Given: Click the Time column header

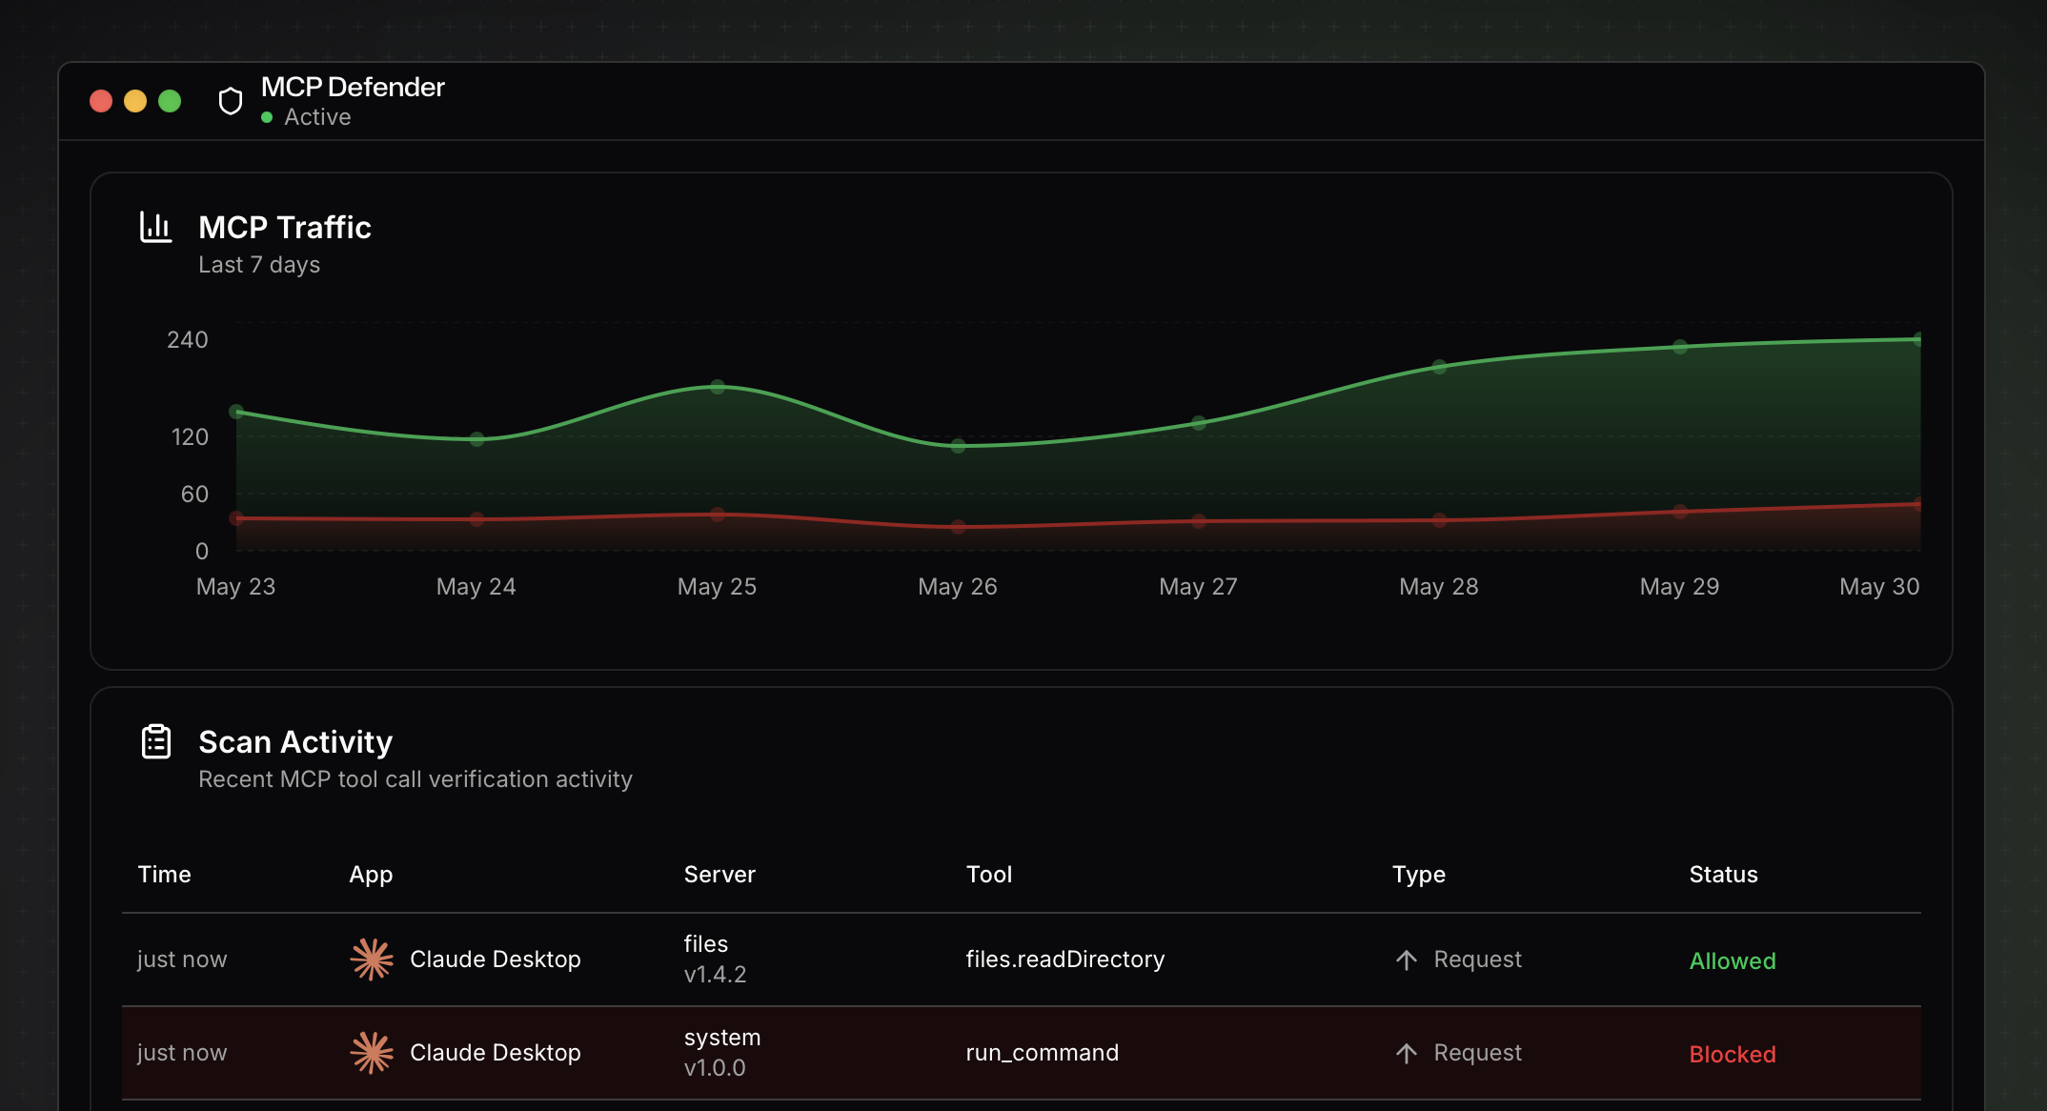Looking at the screenshot, I should [164, 874].
